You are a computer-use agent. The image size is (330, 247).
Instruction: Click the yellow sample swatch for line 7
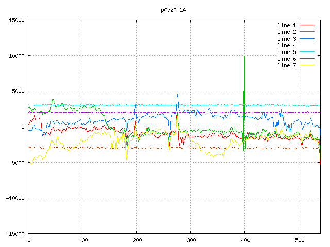click(x=307, y=65)
